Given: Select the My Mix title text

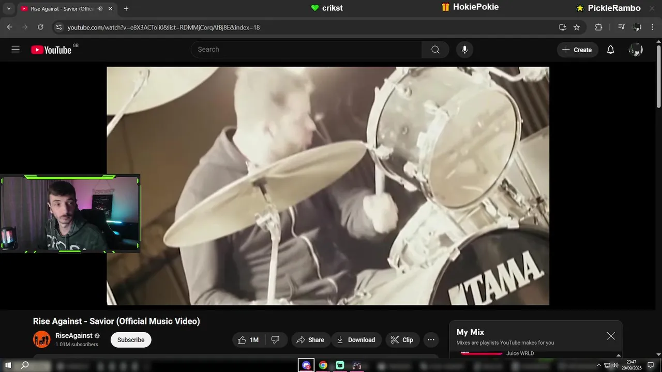Looking at the screenshot, I should [470, 332].
